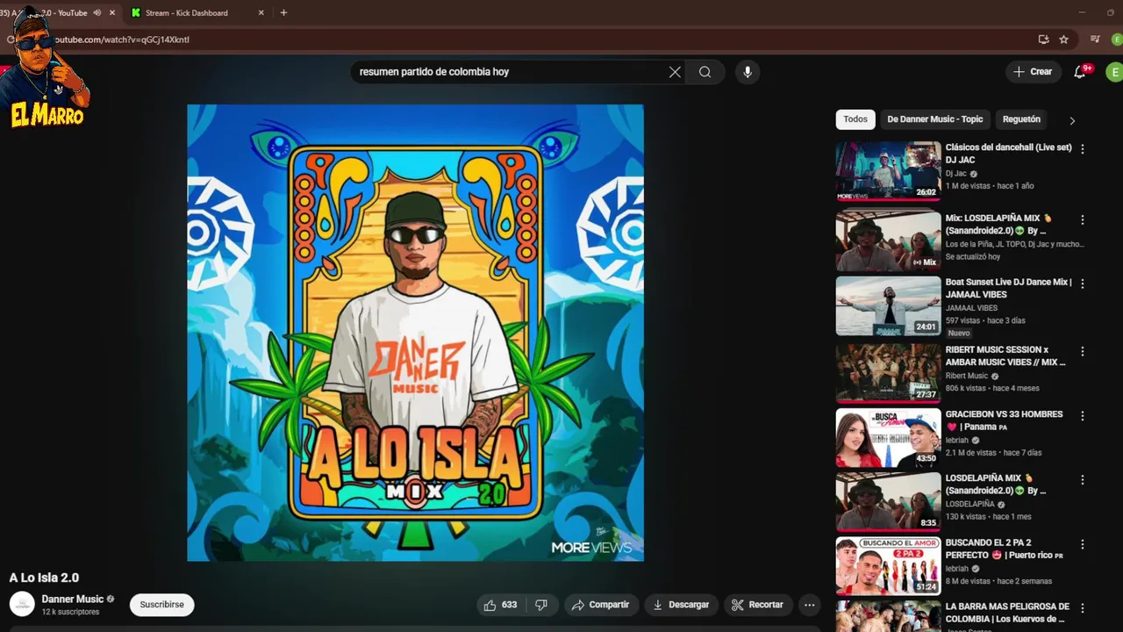Open options for GRACIEBON VS 33 HOMBRES video

coord(1082,416)
